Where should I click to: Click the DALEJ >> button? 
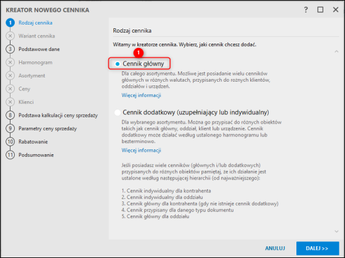point(317,248)
